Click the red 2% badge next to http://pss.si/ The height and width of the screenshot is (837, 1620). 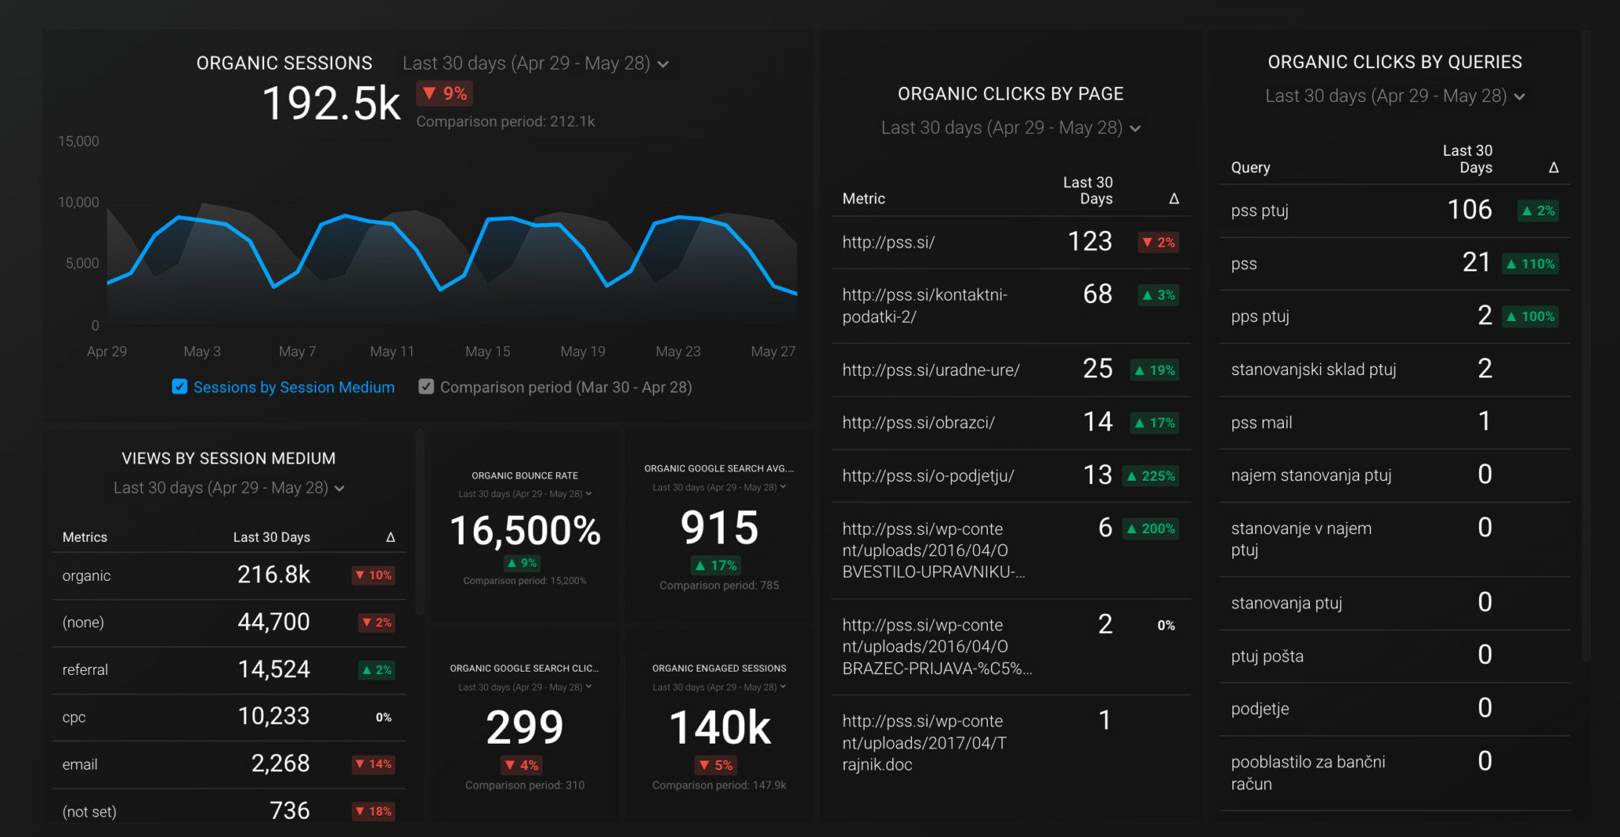pyautogui.click(x=1158, y=242)
